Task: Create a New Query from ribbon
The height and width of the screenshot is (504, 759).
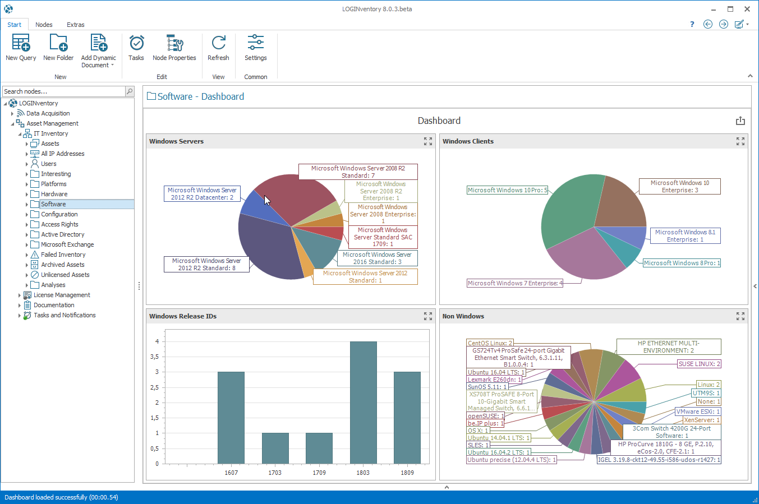Action: (x=21, y=48)
